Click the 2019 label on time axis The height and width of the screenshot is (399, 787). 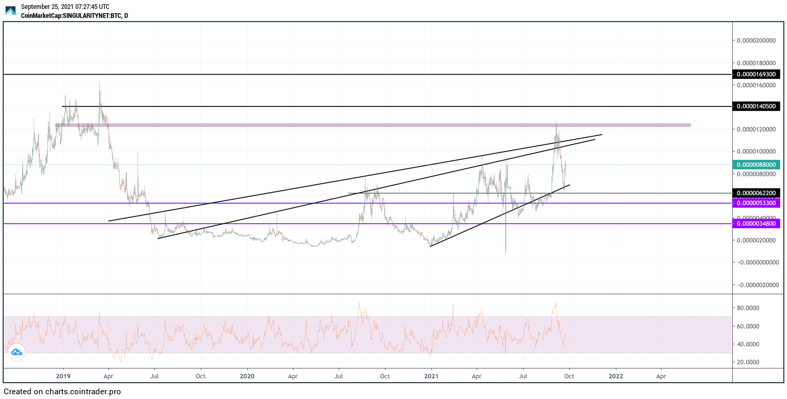coord(63,376)
